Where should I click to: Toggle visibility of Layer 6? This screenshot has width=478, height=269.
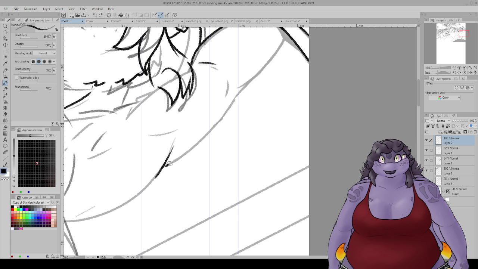click(426, 161)
